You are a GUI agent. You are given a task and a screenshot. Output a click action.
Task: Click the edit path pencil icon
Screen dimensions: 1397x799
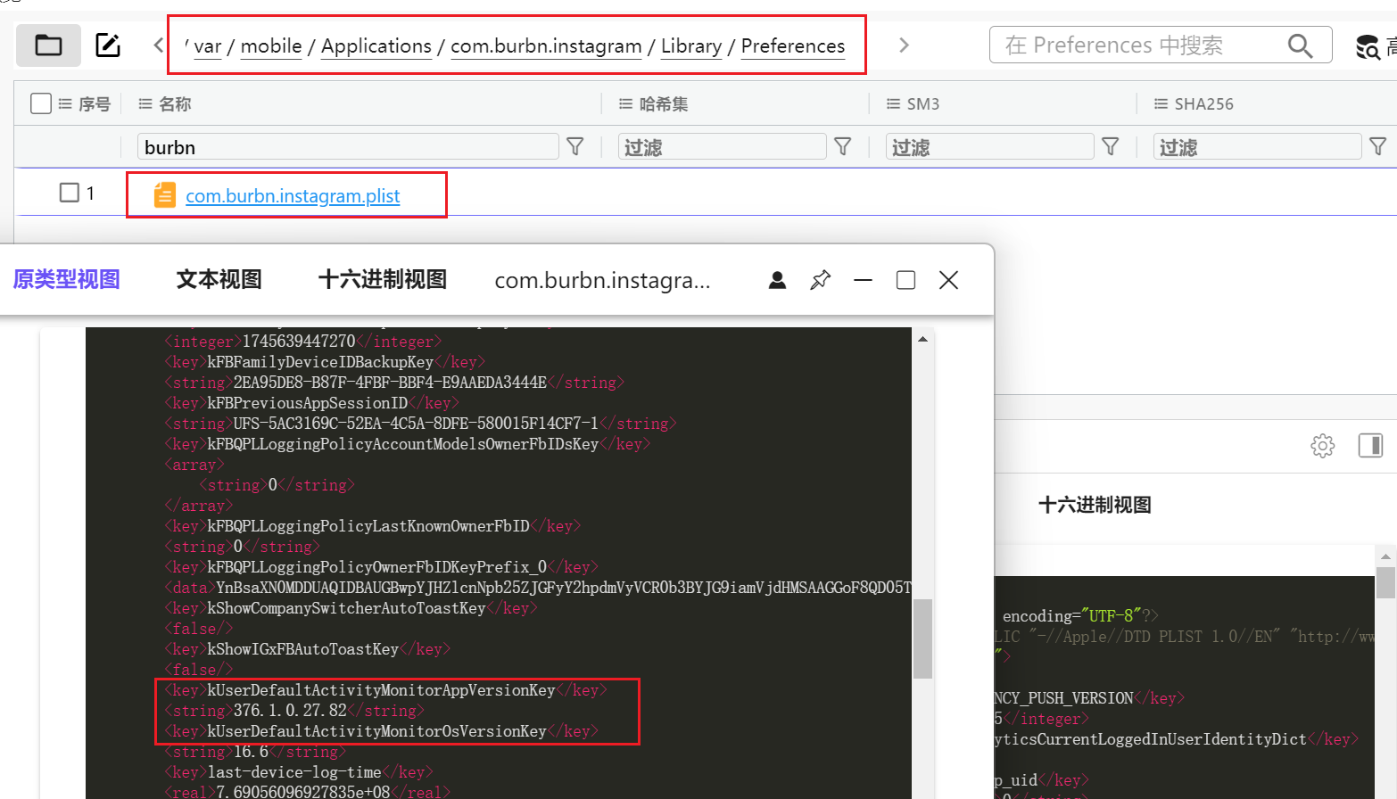tap(108, 45)
